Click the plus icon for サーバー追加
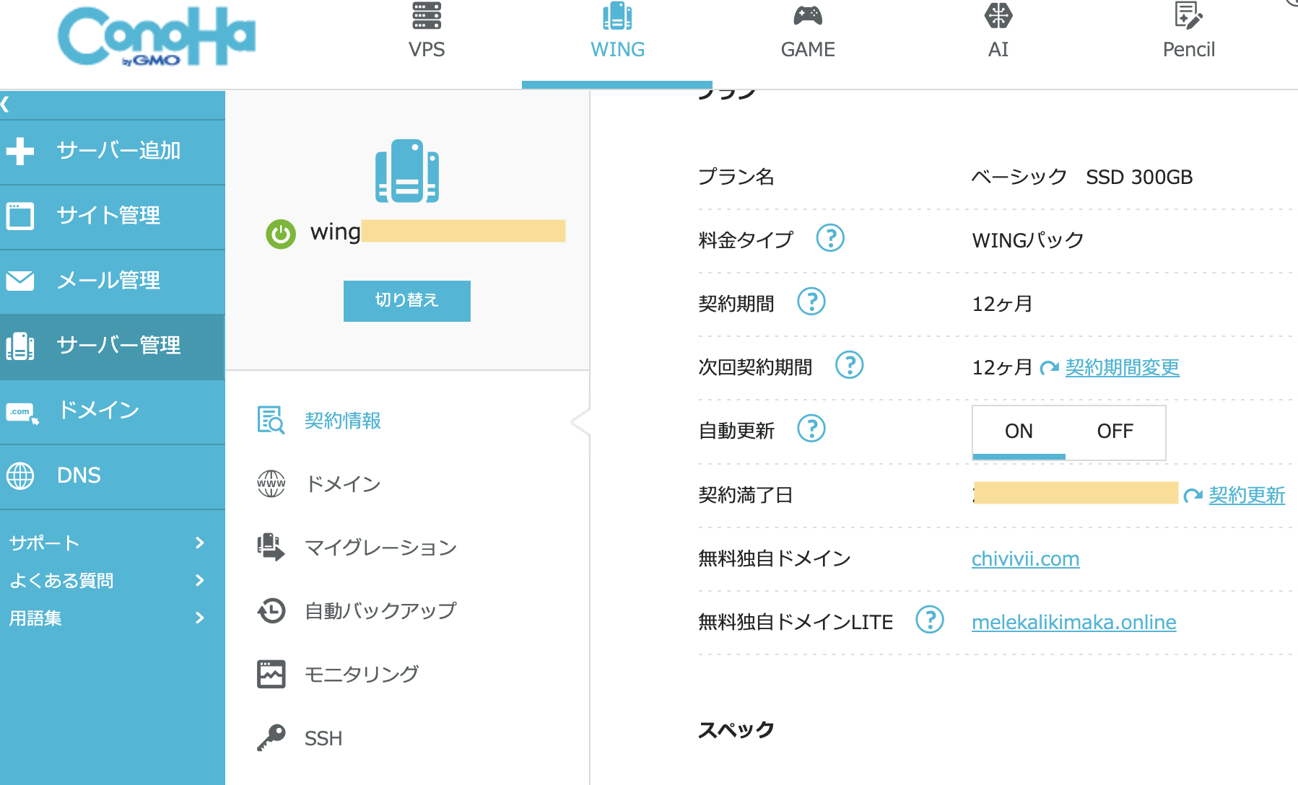 click(20, 151)
